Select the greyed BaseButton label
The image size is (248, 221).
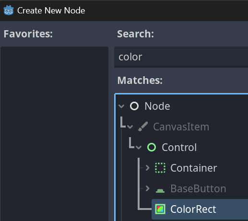coord(198,188)
